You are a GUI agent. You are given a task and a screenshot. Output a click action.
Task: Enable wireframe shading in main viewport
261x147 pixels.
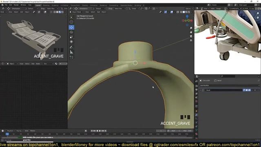(x=181, y=12)
